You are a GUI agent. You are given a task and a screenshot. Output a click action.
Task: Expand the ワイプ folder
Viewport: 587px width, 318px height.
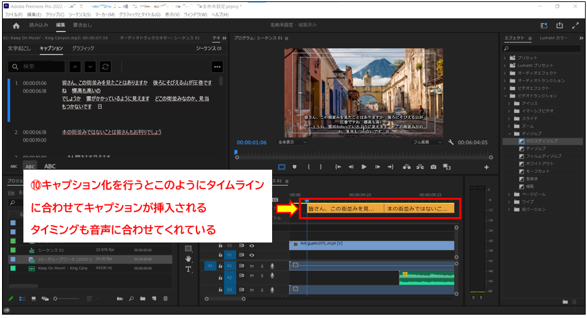[x=509, y=202]
